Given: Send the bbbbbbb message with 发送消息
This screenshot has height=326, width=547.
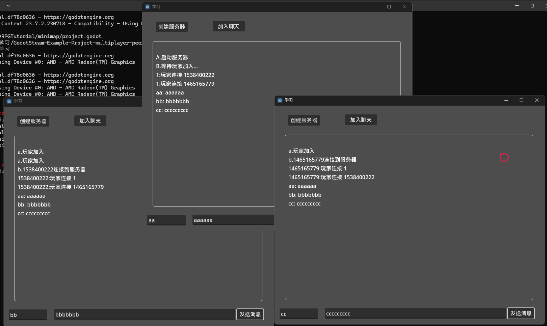Looking at the screenshot, I should pyautogui.click(x=250, y=314).
